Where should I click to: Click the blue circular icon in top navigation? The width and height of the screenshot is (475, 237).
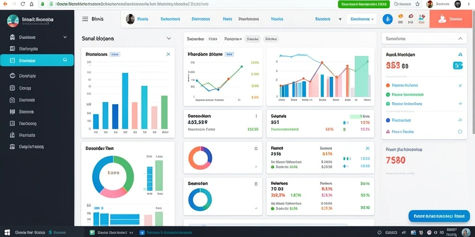coord(387,19)
